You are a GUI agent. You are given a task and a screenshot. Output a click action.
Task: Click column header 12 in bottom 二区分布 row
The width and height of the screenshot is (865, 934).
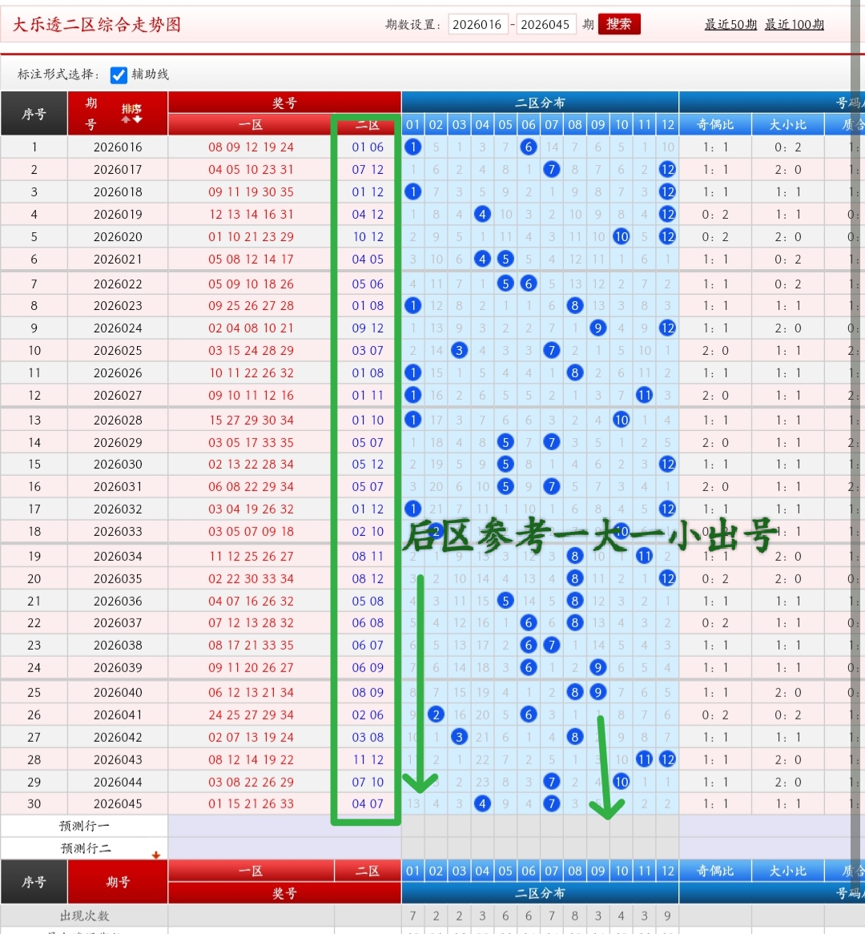[667, 872]
